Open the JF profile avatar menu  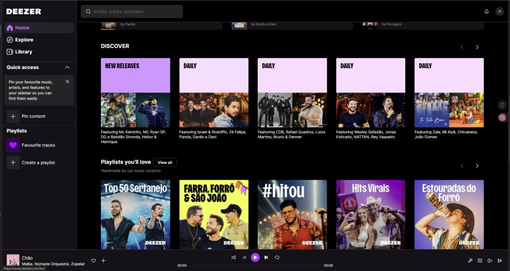(499, 11)
